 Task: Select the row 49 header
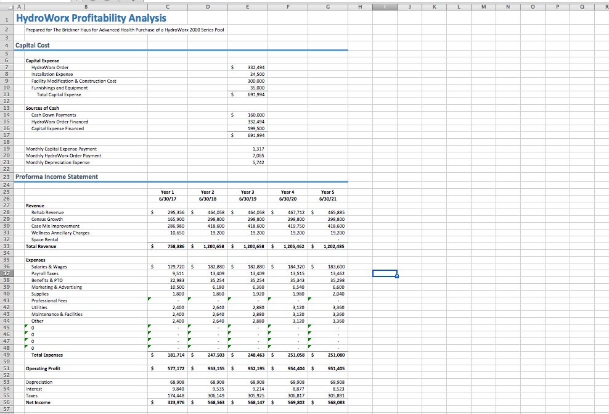(7, 355)
